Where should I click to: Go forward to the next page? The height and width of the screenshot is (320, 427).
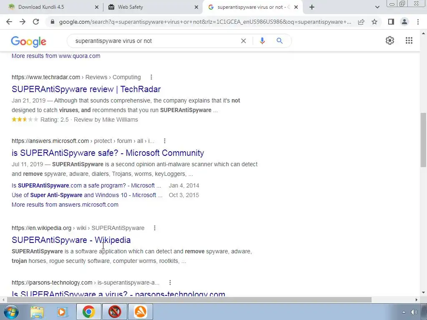point(23,22)
